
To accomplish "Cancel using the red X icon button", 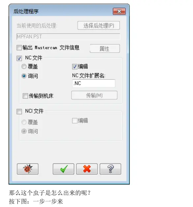I will 87,169.
